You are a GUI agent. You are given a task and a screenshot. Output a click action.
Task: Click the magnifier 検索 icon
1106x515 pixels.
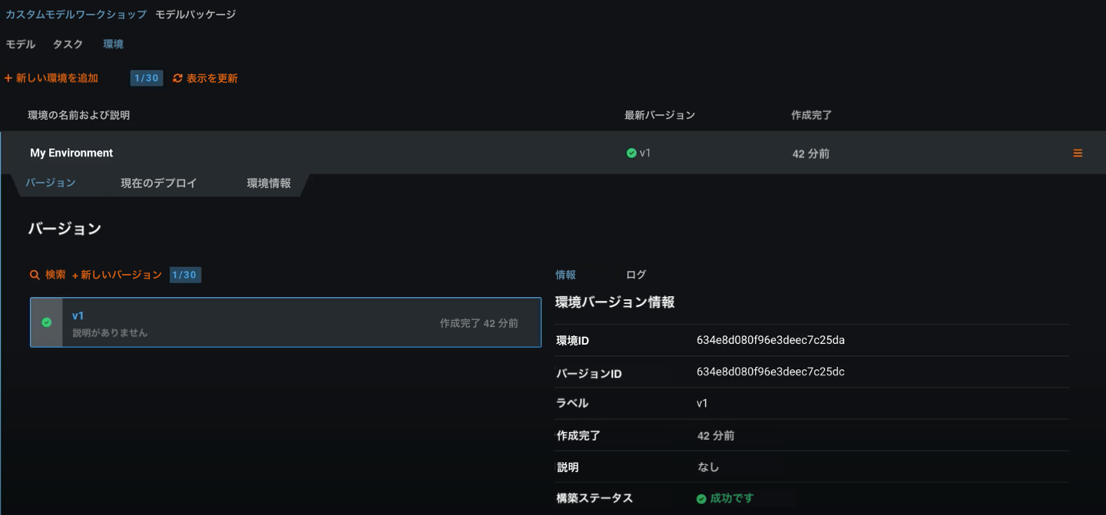click(35, 275)
